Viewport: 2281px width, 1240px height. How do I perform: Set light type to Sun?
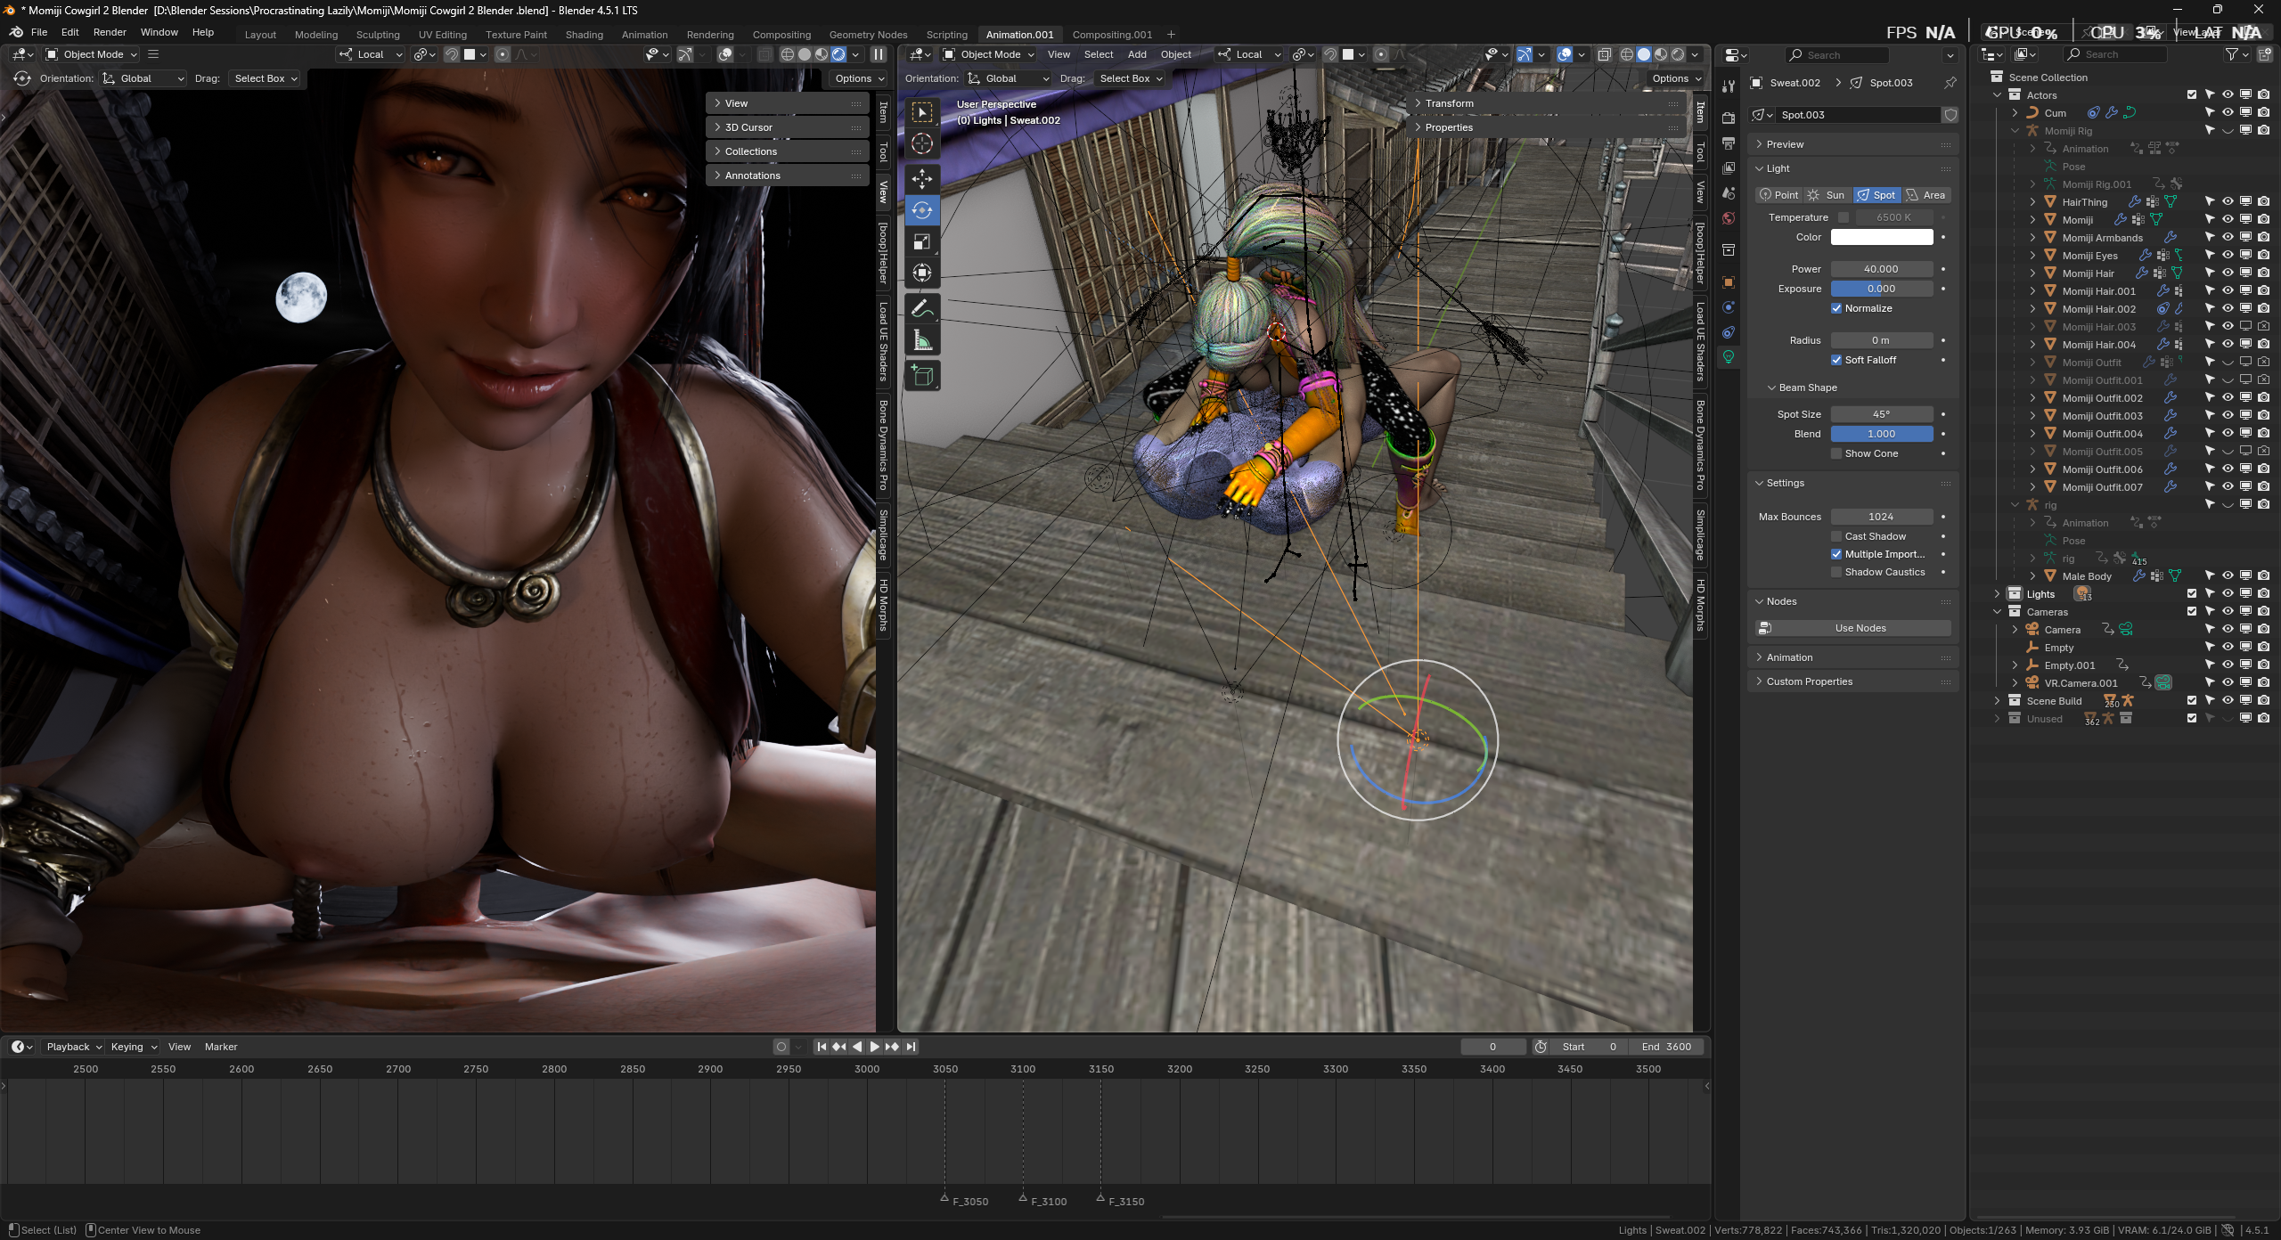pos(1826,195)
